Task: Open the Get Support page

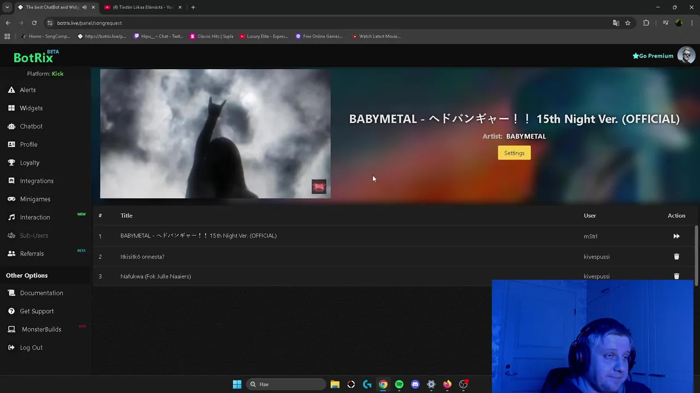Action: coord(37,311)
